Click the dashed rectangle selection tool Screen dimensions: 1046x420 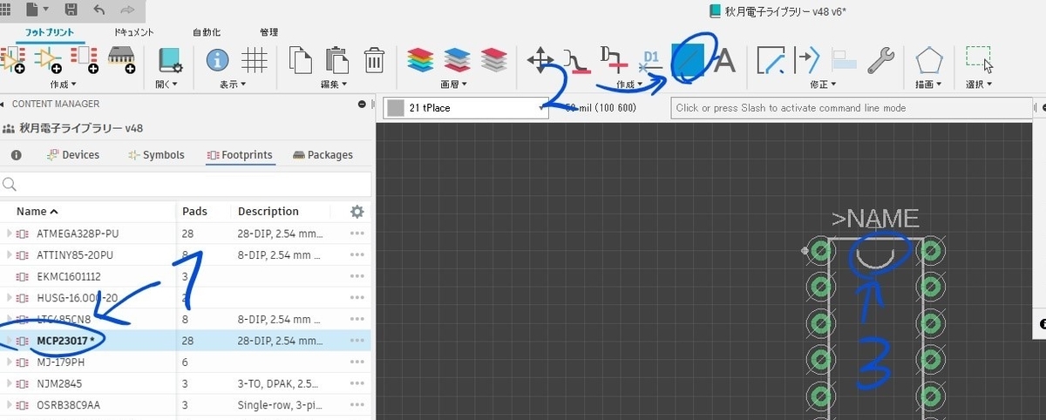[980, 59]
